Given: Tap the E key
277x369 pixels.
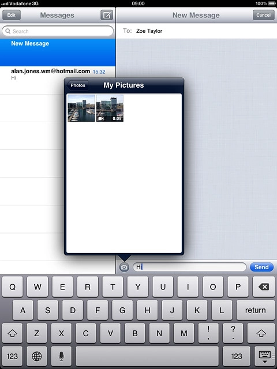Looking at the screenshot, I should coord(62,287).
